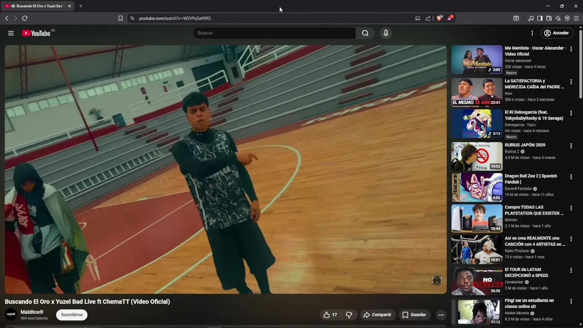Screen dimensions: 583x328
Task: Open options menu for El Ki Delosgarcia video
Action: [571, 113]
